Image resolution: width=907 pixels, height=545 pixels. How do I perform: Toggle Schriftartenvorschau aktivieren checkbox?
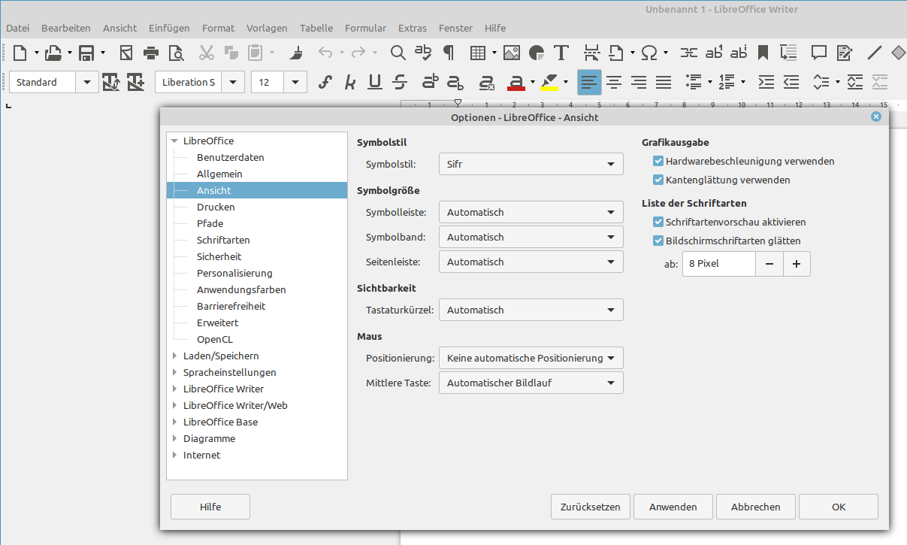click(658, 223)
